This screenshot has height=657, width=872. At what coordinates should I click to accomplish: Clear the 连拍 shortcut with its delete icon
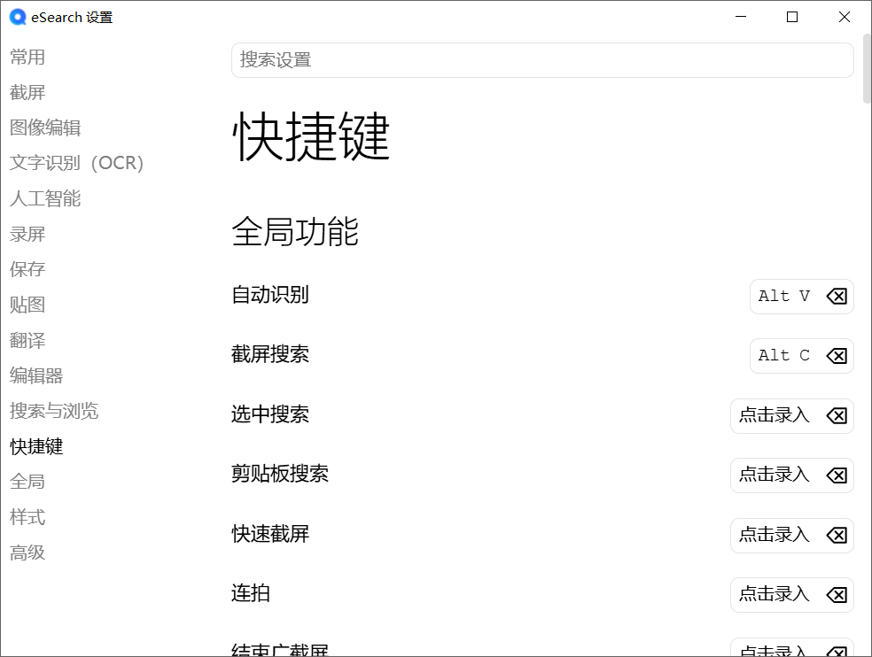point(837,595)
